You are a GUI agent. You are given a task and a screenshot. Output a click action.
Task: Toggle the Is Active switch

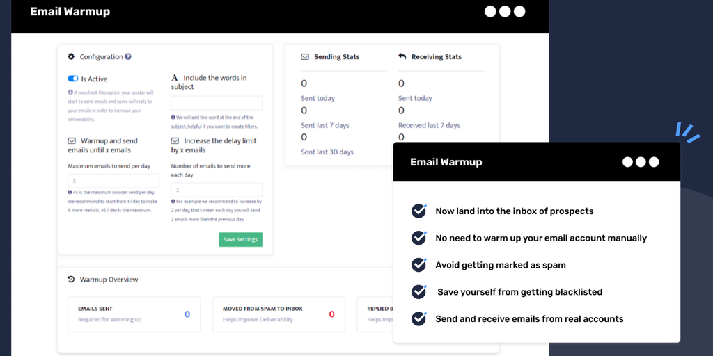73,79
